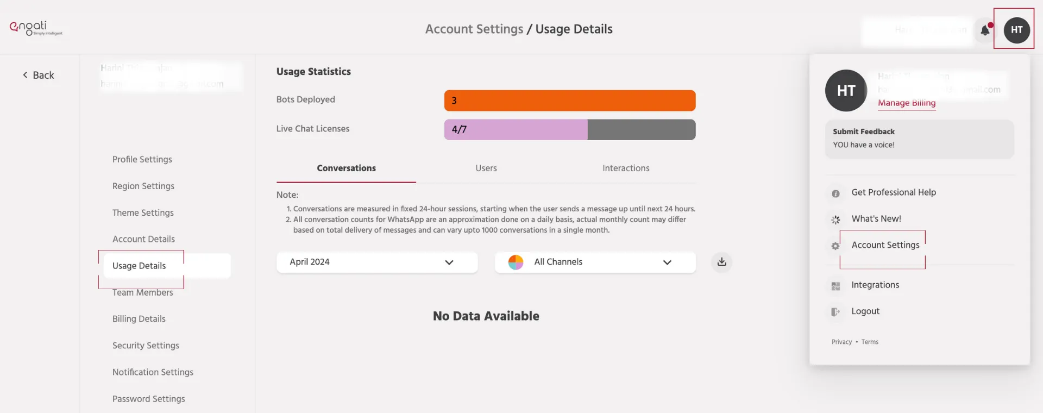This screenshot has width=1043, height=413.
Task: Click the Engati logo
Action: (36, 28)
